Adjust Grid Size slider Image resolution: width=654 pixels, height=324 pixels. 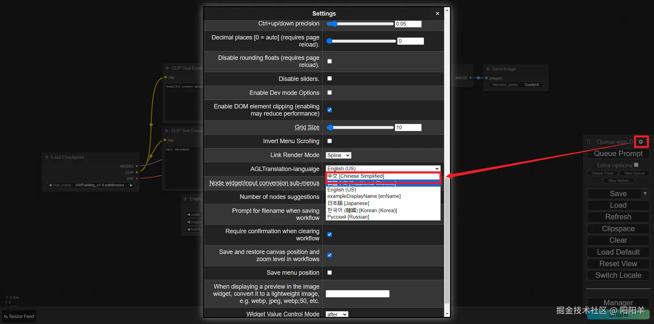click(360, 127)
